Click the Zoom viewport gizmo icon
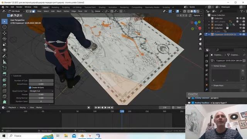 tap(200, 34)
